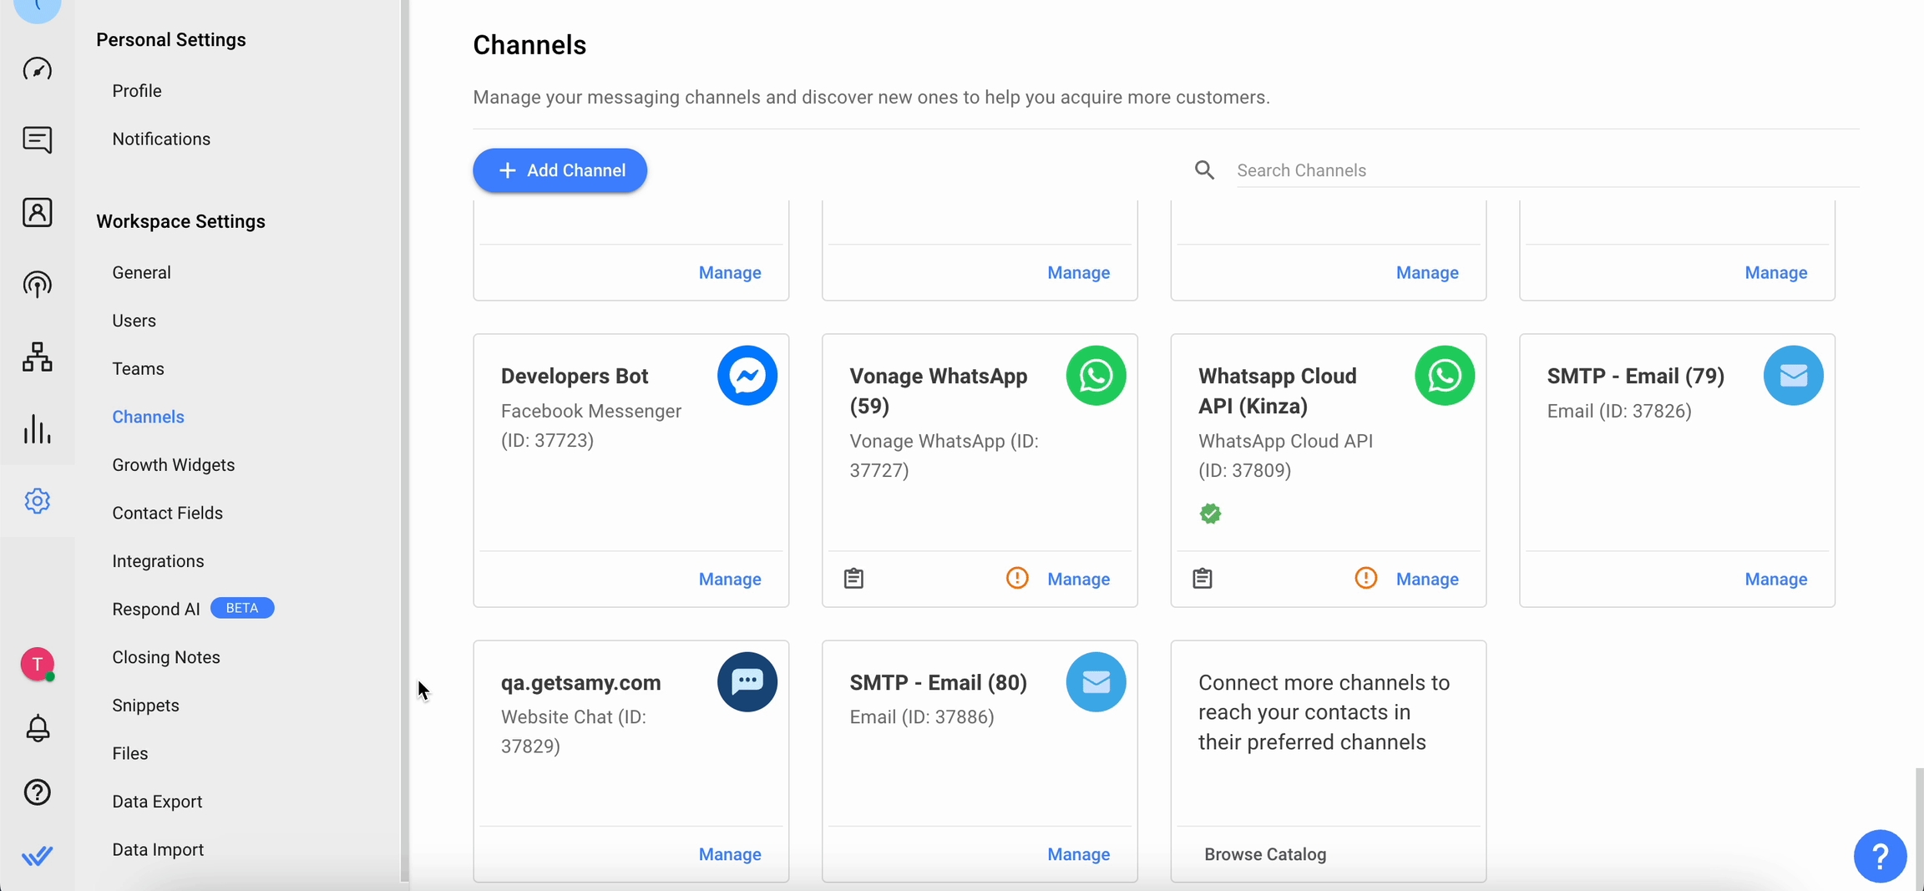Open the dashboard speedometer icon in sidebar
This screenshot has height=891, width=1924.
pos(37,68)
